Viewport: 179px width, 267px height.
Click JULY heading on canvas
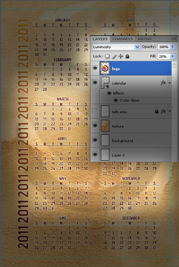131,20
